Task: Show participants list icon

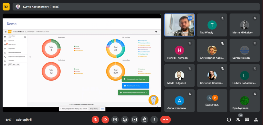Action: 238,119
